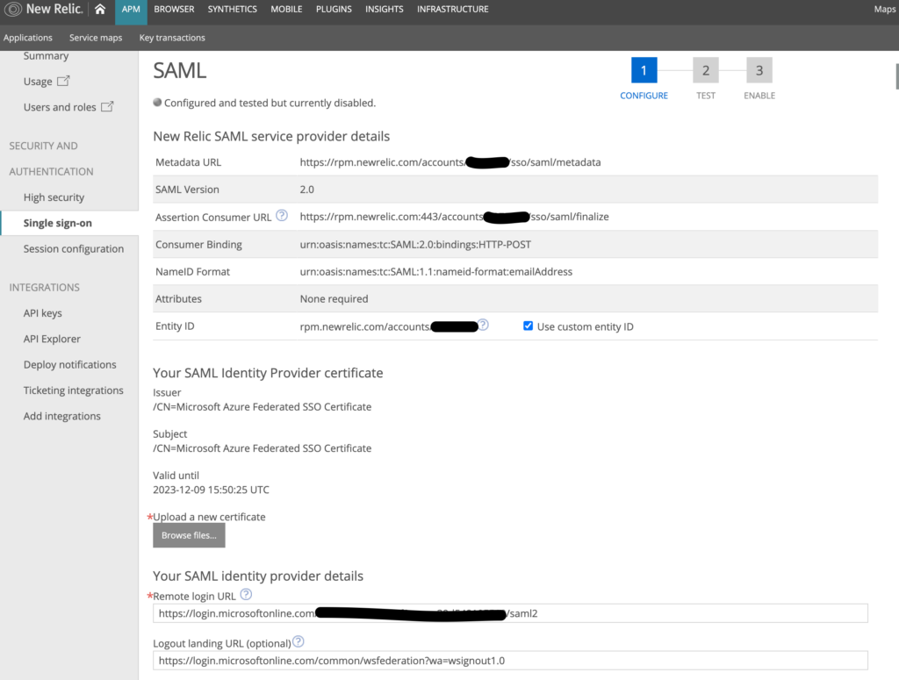Go to Service maps

96,38
